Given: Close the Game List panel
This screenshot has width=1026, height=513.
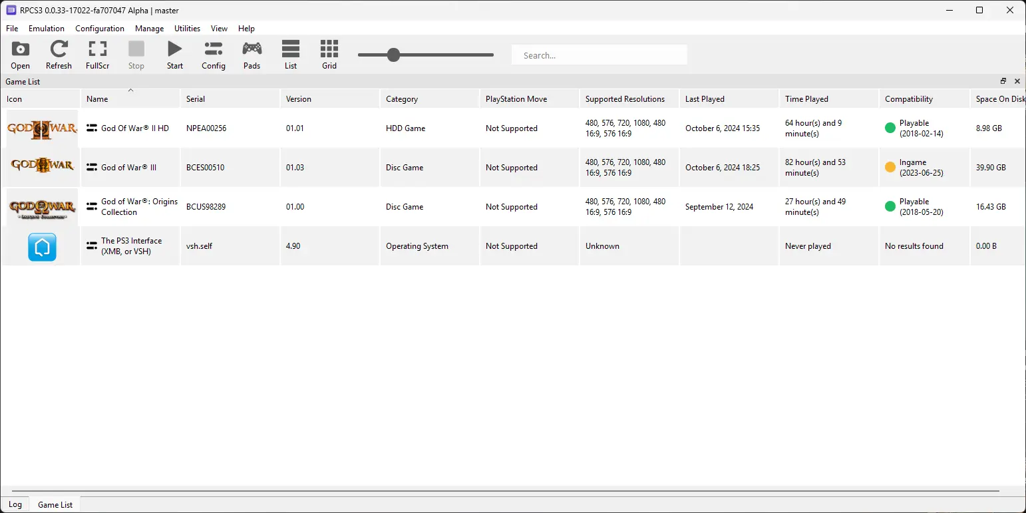Looking at the screenshot, I should (1017, 81).
